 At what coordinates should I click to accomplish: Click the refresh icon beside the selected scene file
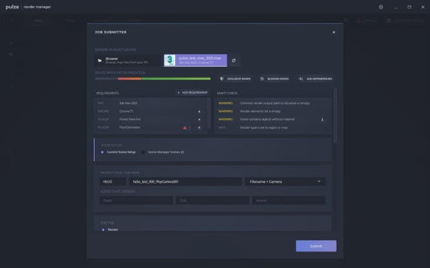pyautogui.click(x=234, y=60)
